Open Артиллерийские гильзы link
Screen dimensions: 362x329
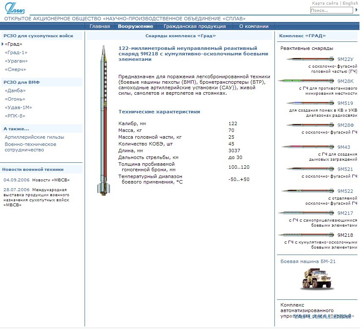coord(34,137)
